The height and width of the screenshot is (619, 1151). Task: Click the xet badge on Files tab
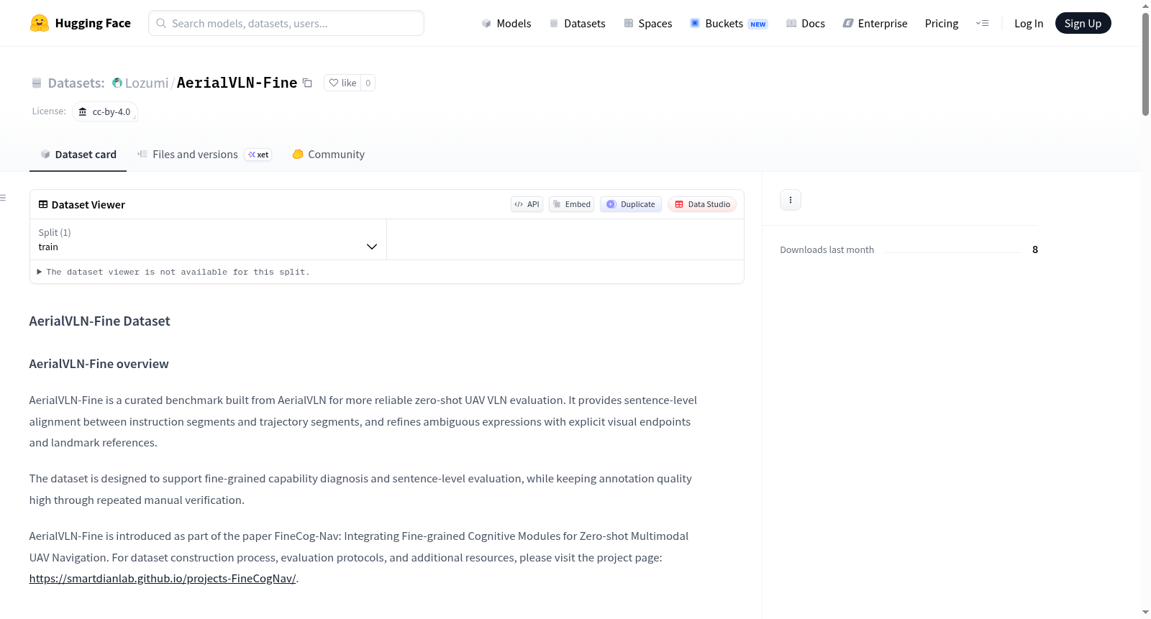(258, 155)
